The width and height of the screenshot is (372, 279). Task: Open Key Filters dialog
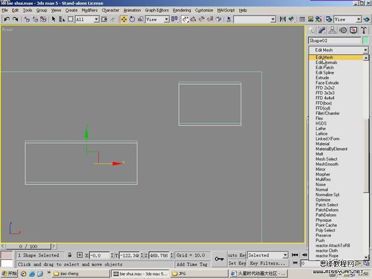267,263
